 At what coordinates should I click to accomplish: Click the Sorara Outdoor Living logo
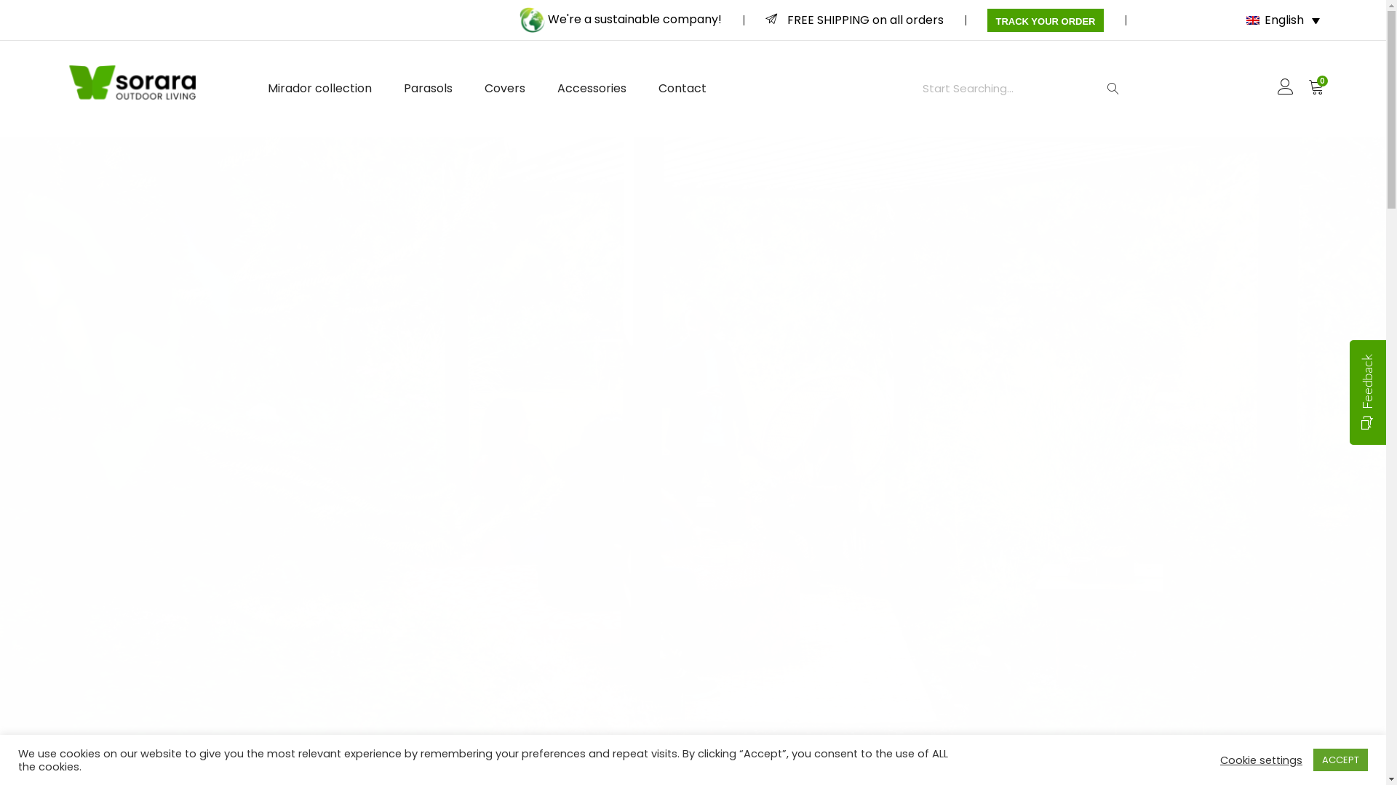pos(132,82)
